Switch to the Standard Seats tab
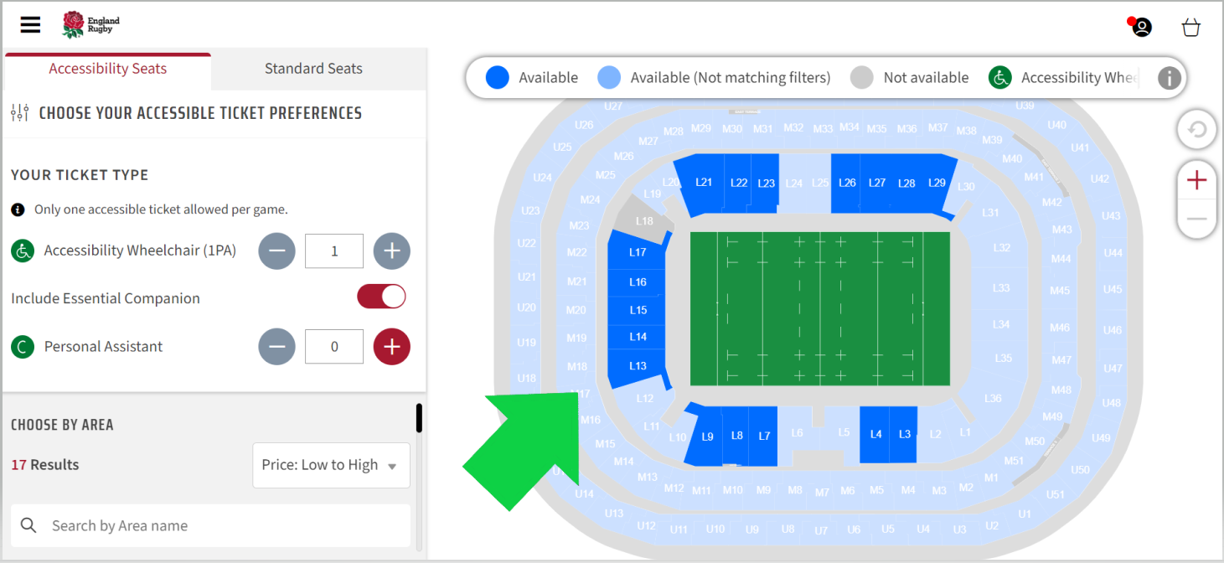 tap(313, 69)
